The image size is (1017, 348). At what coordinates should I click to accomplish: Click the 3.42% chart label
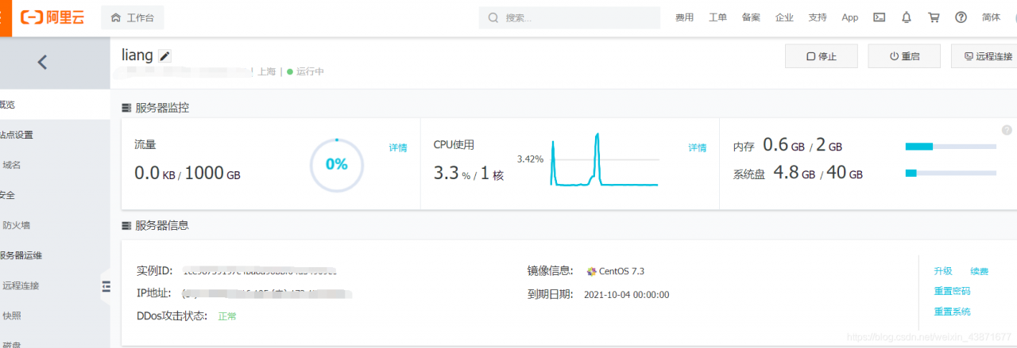tap(530, 159)
